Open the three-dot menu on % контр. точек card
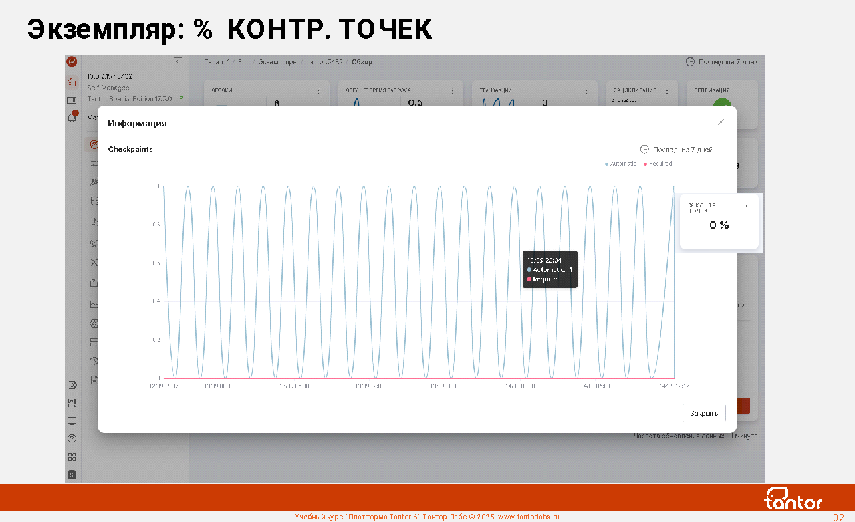This screenshot has height=522, width=855. pos(747,206)
